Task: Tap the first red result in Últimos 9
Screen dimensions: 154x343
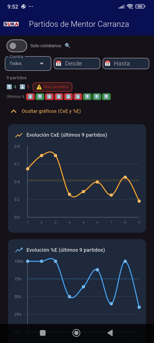Action: pyautogui.click(x=31, y=97)
